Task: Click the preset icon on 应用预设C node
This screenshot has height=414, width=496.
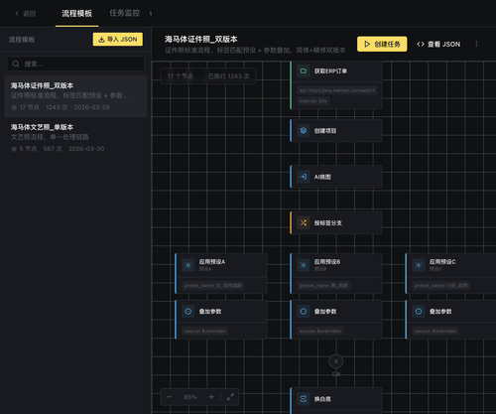Action: pos(419,265)
